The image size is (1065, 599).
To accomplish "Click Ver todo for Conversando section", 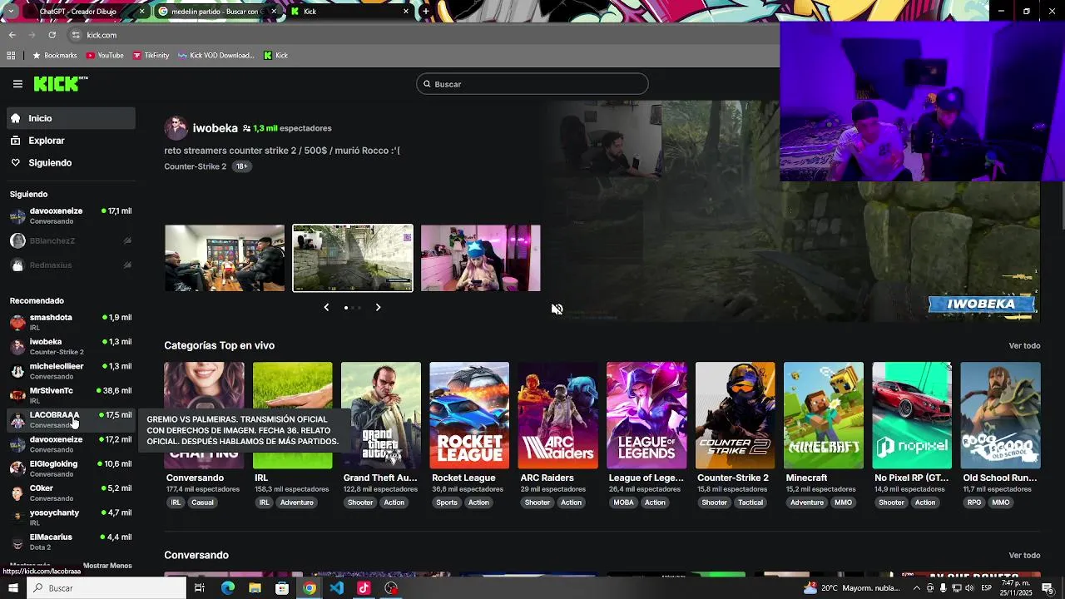I will (x=1024, y=555).
